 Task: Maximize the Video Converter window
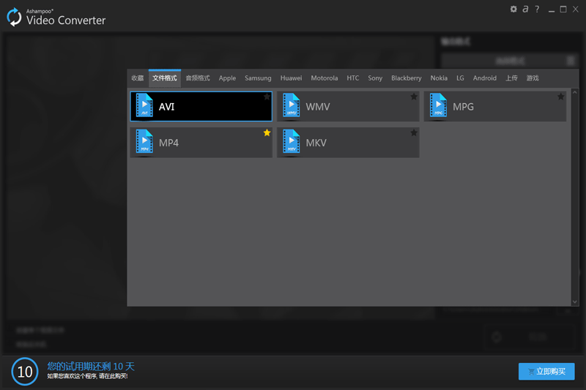click(563, 10)
